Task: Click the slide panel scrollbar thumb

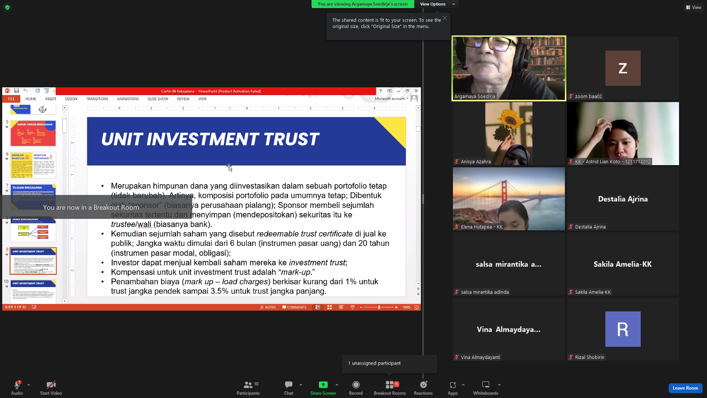Action: click(64, 126)
